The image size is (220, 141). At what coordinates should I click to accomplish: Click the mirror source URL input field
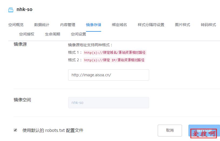click(109, 75)
